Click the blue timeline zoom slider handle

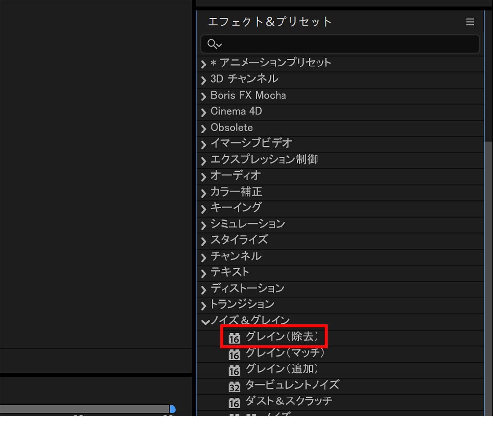coord(172,409)
